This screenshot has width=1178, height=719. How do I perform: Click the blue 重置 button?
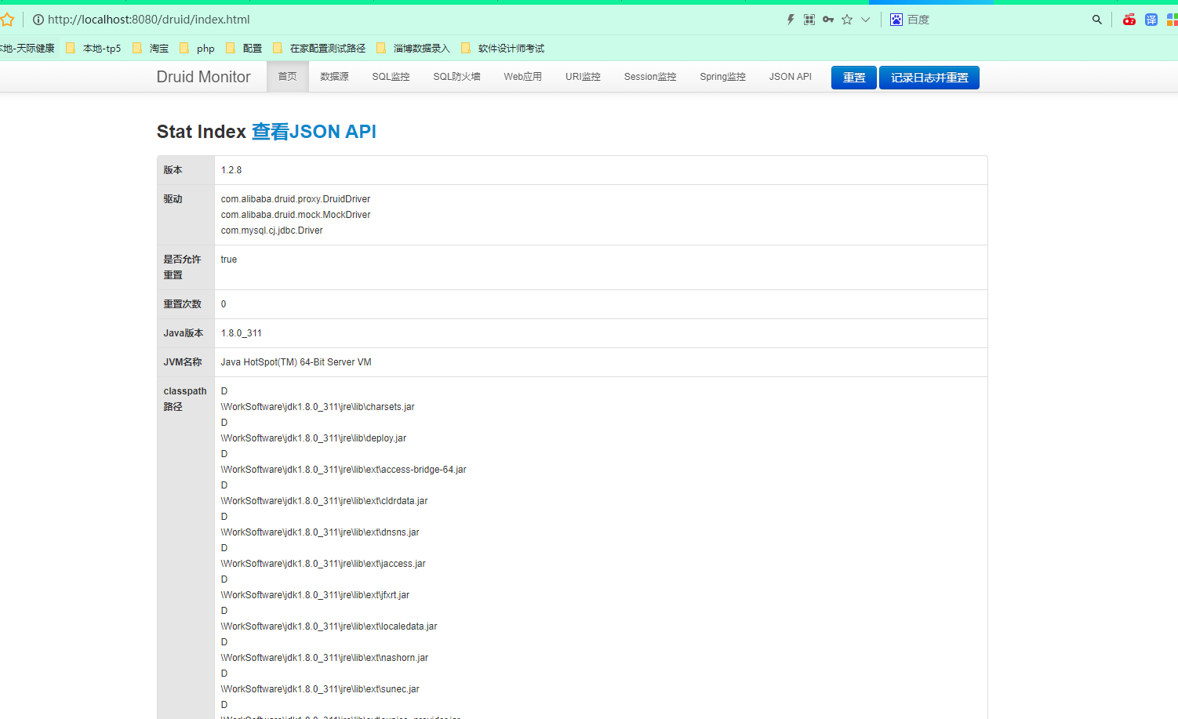point(854,78)
